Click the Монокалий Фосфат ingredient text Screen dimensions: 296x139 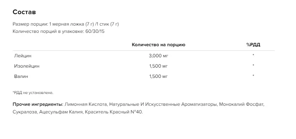click(242, 104)
